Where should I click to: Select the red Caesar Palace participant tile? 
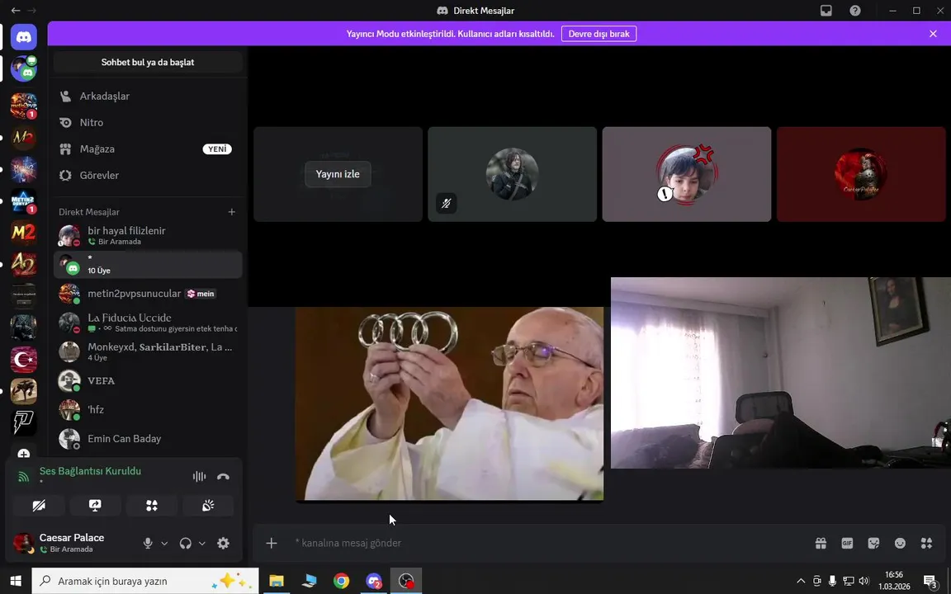[x=861, y=174]
